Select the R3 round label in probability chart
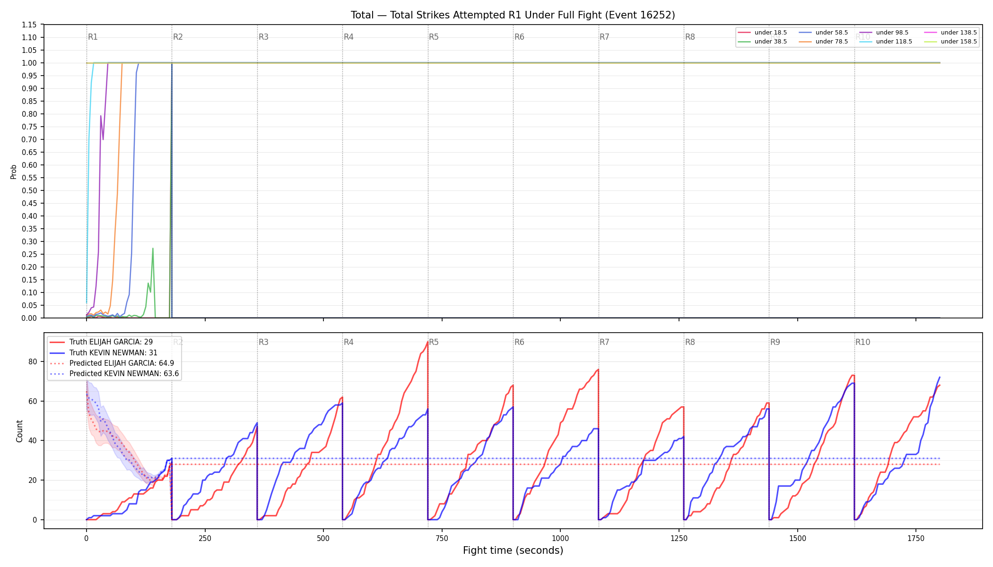The width and height of the screenshot is (993, 567). tap(263, 37)
